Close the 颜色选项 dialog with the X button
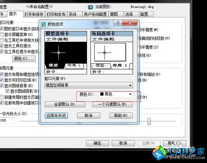Screen dimensions: 207x163 (x=130, y=23)
